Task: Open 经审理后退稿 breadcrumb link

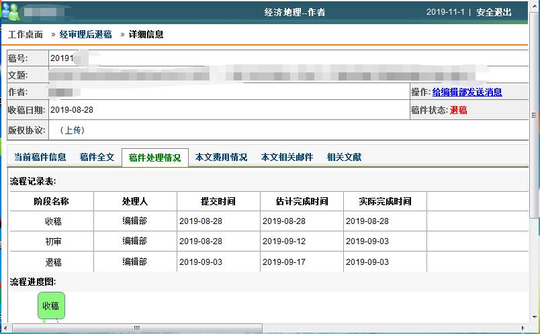Action: click(86, 34)
